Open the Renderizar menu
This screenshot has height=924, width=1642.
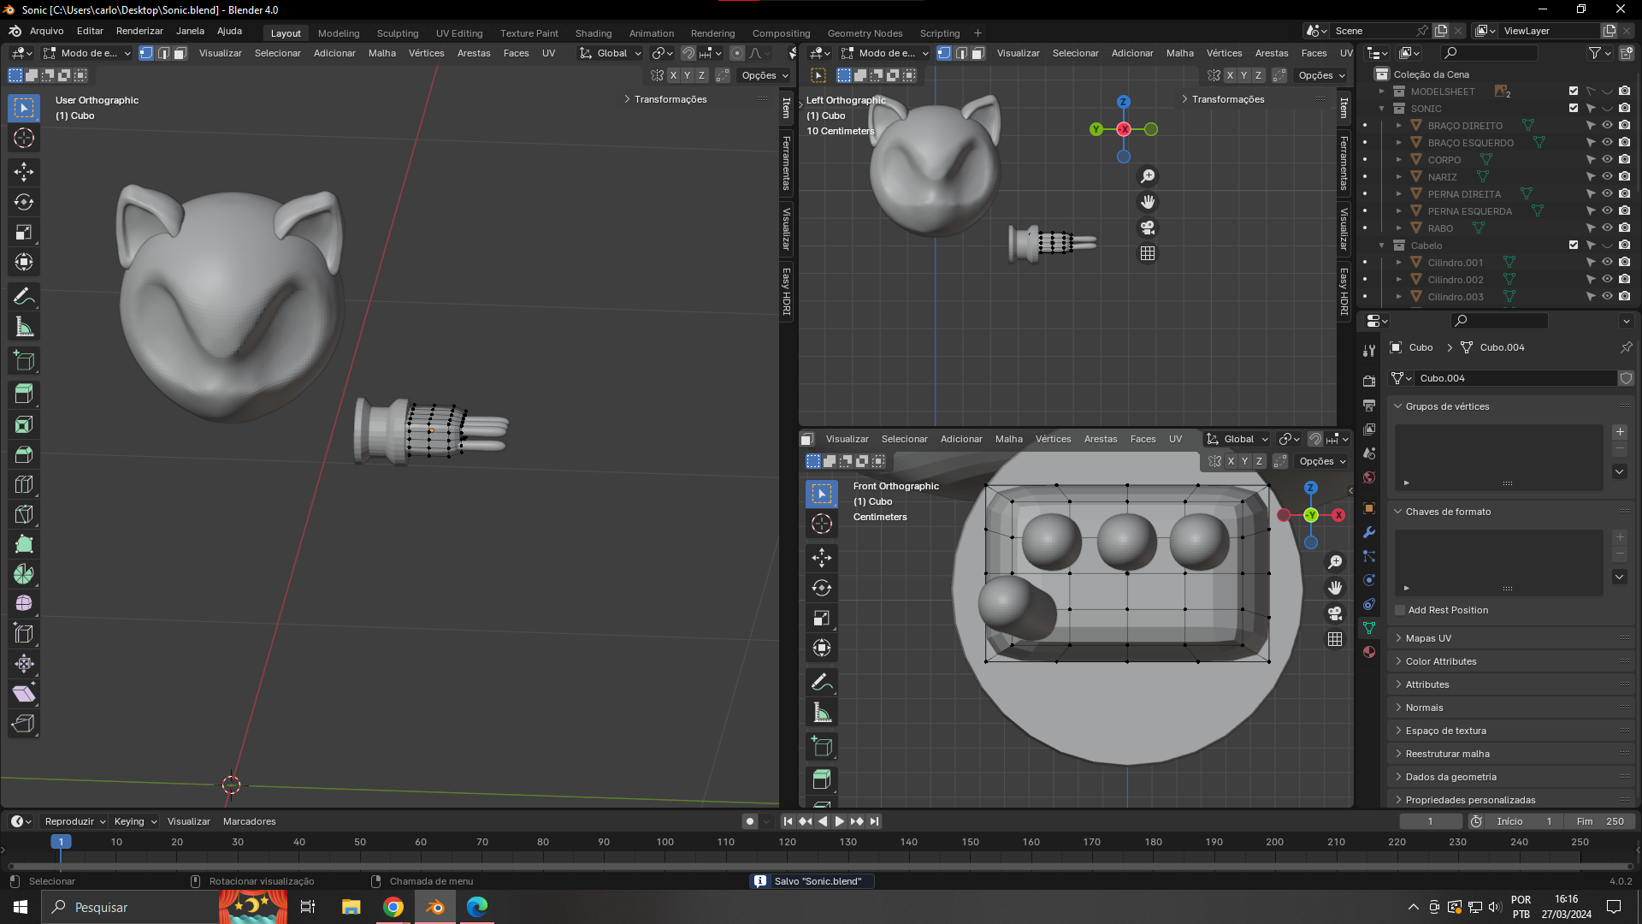click(x=139, y=31)
